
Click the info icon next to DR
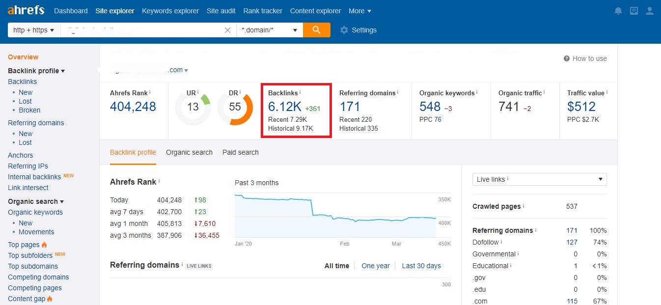pyautogui.click(x=241, y=92)
